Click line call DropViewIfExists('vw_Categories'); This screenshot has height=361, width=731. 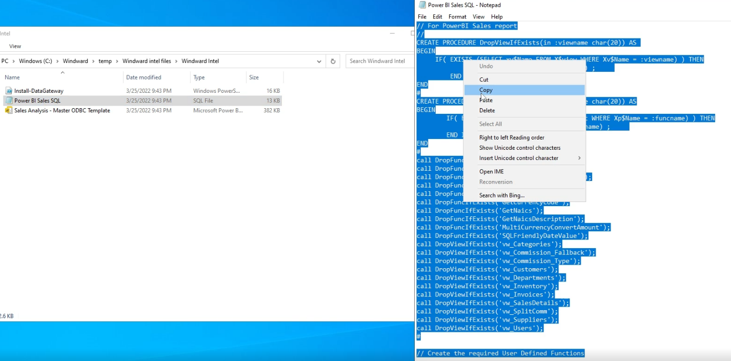tap(489, 244)
